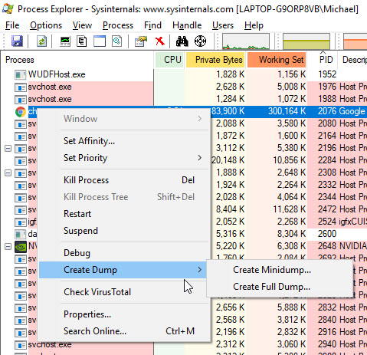Screen dimensions: 367x355
Task: Expand the Set Priority submenu arrow
Action: click(x=200, y=158)
